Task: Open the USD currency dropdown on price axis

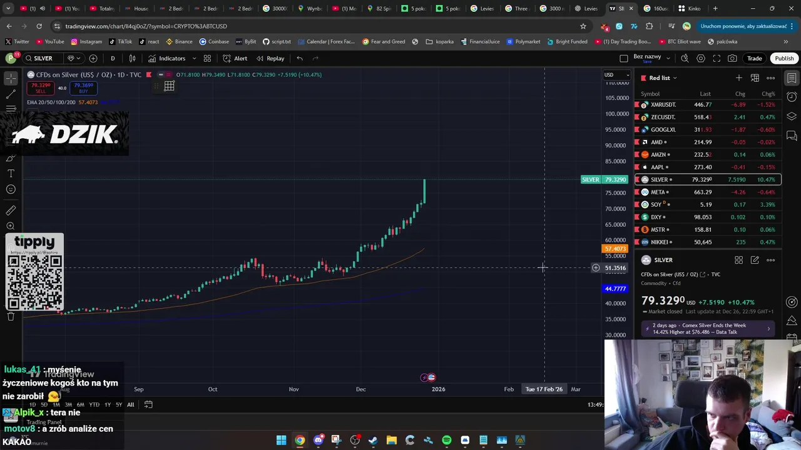Action: (616, 75)
